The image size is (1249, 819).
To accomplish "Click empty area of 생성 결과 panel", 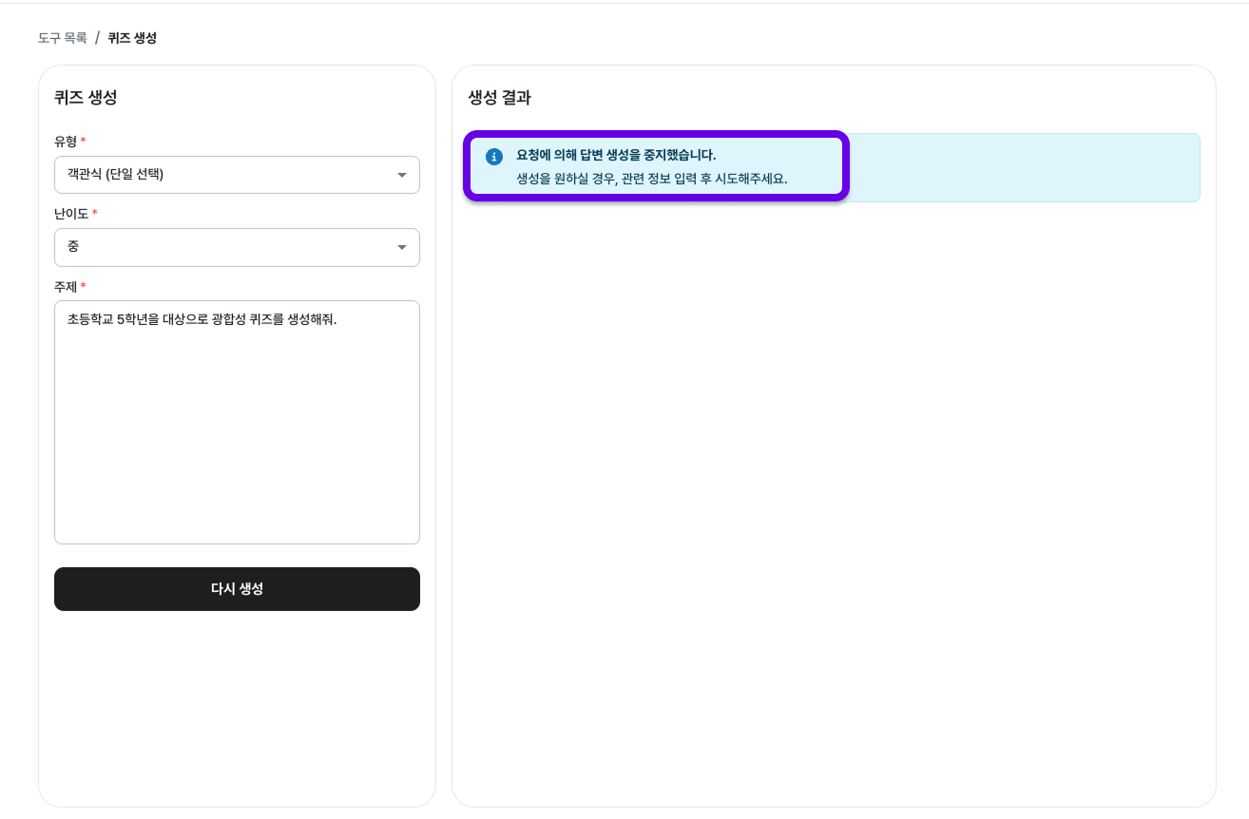I will (834, 494).
